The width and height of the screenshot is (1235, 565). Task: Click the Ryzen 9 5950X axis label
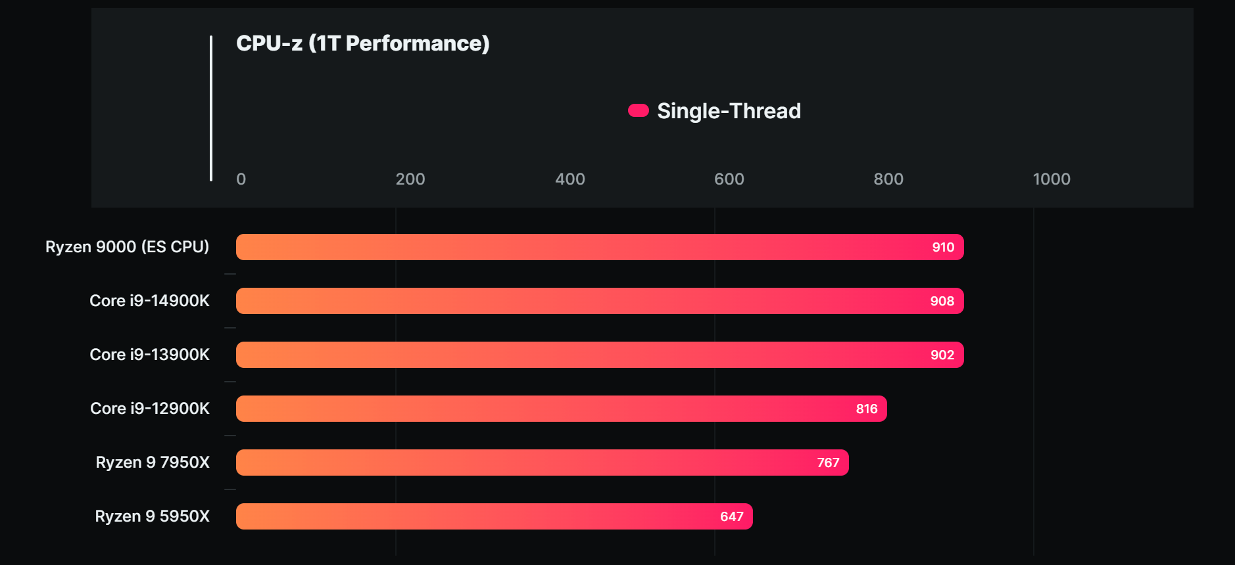[x=152, y=516]
